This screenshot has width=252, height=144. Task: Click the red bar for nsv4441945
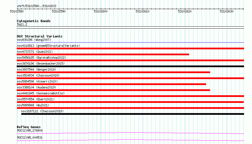coord(130,96)
